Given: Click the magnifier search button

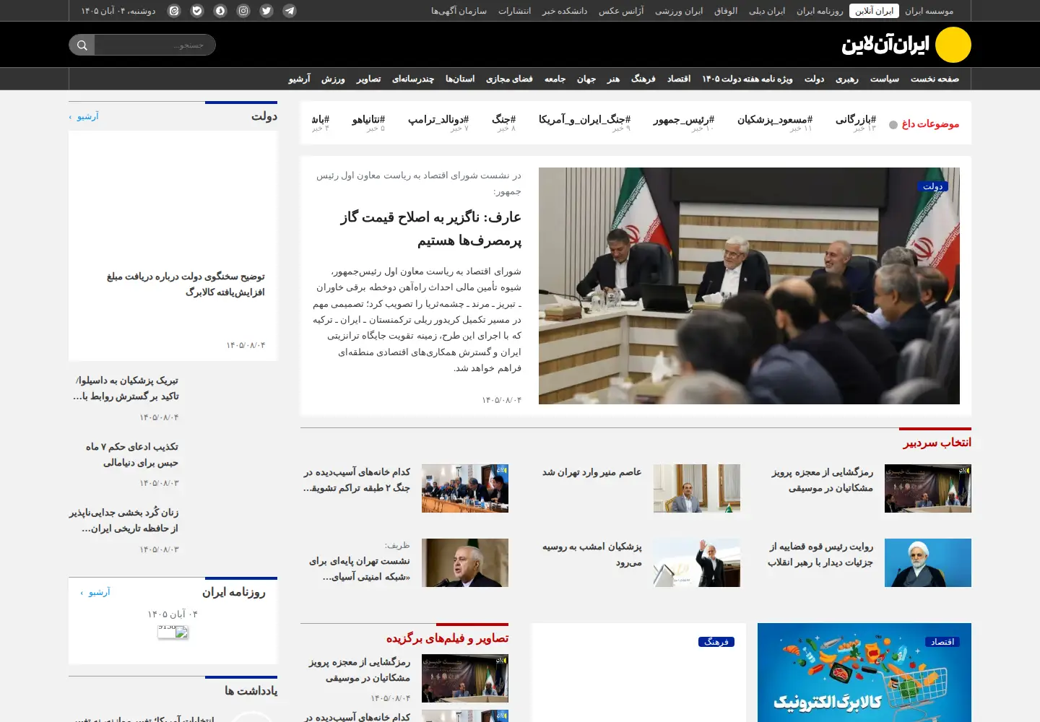Looking at the screenshot, I should click(82, 45).
